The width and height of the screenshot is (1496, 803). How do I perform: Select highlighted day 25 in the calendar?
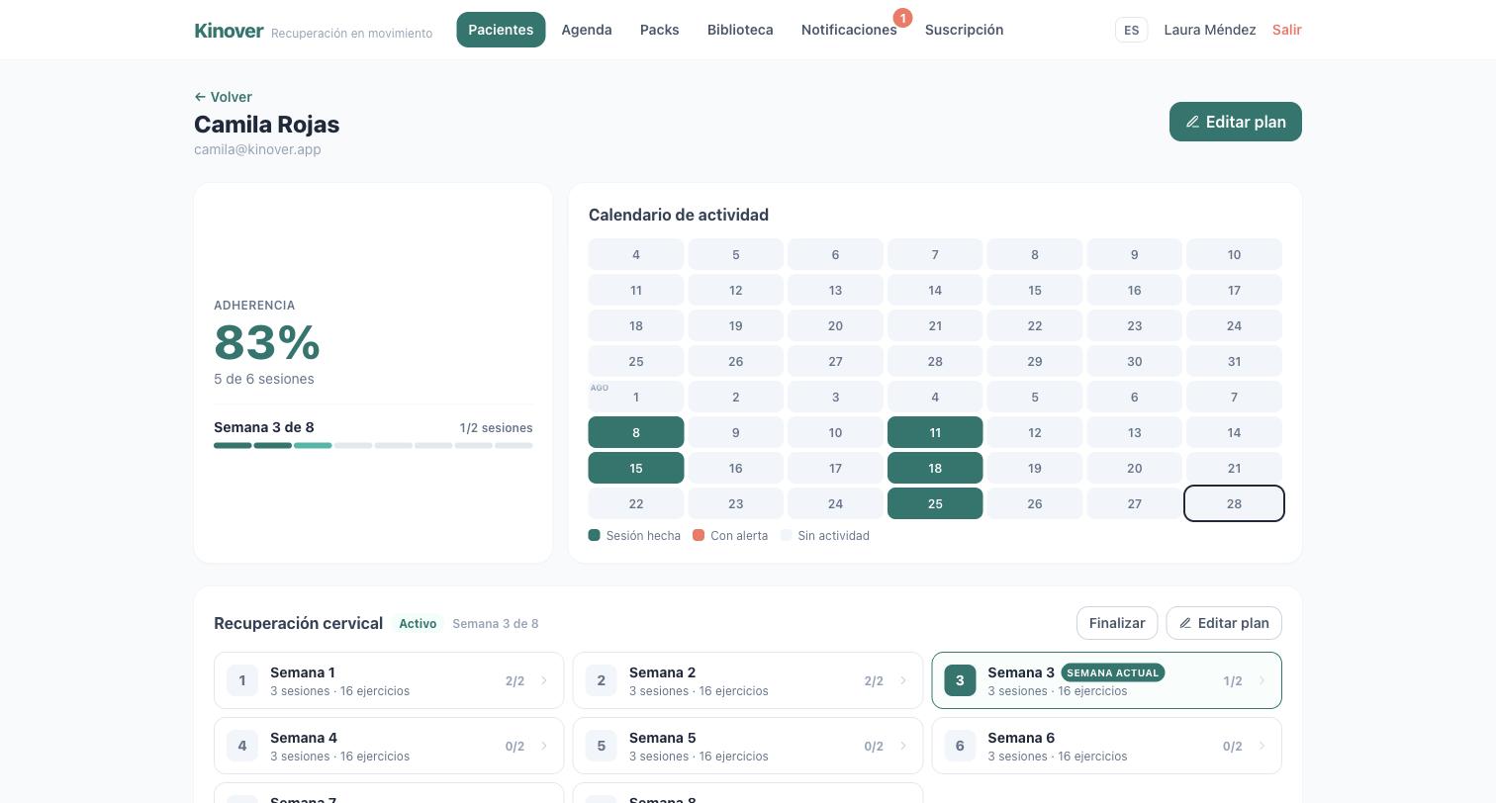935,503
